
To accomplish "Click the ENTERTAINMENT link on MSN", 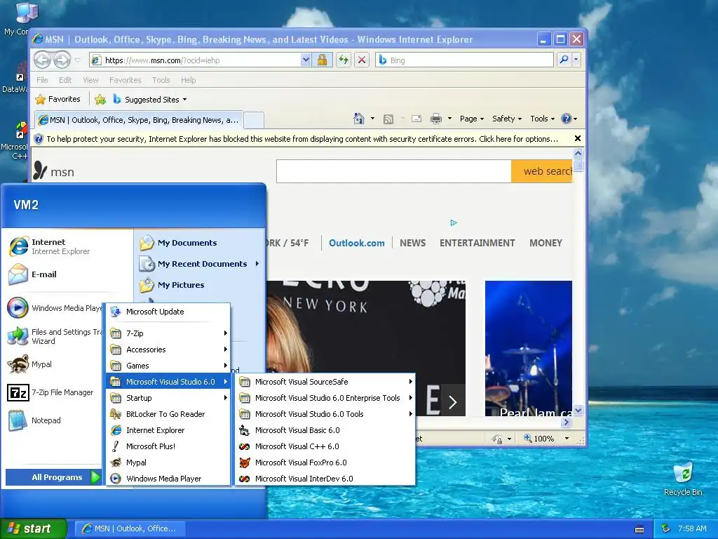I will click(477, 243).
